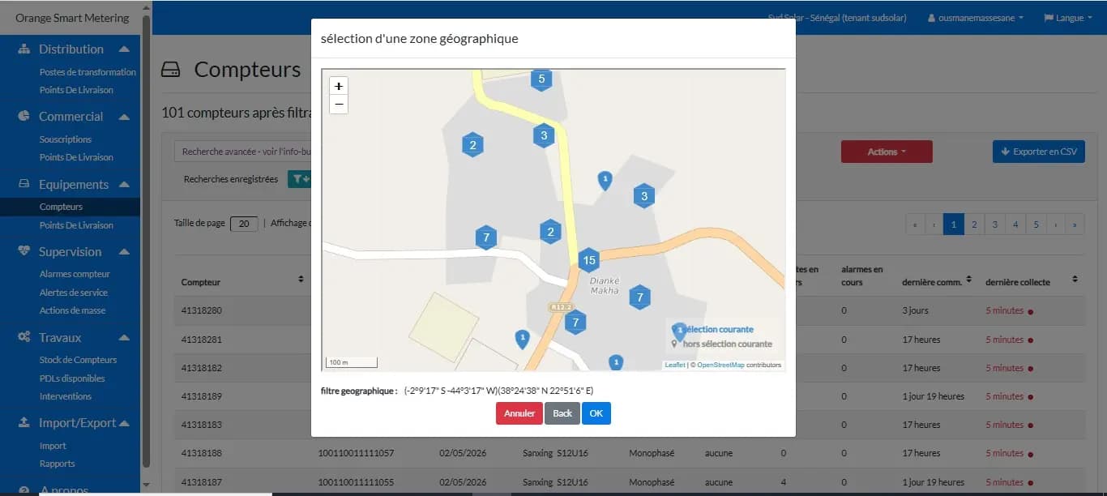The image size is (1107, 496).
Task: Sort by the Compteur column
Action: click(301, 279)
